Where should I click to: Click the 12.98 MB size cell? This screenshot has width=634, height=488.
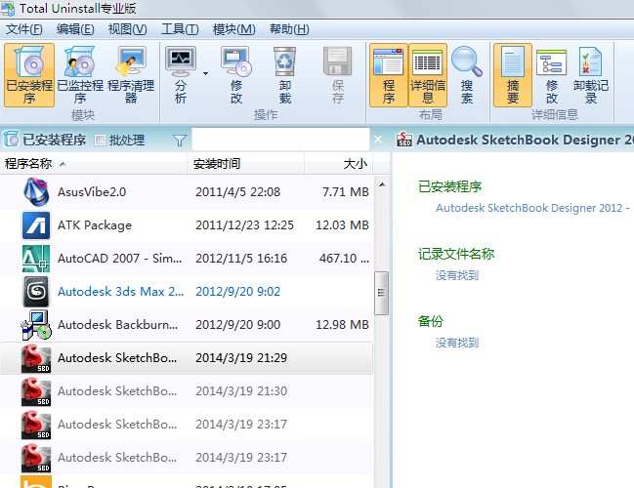click(342, 324)
